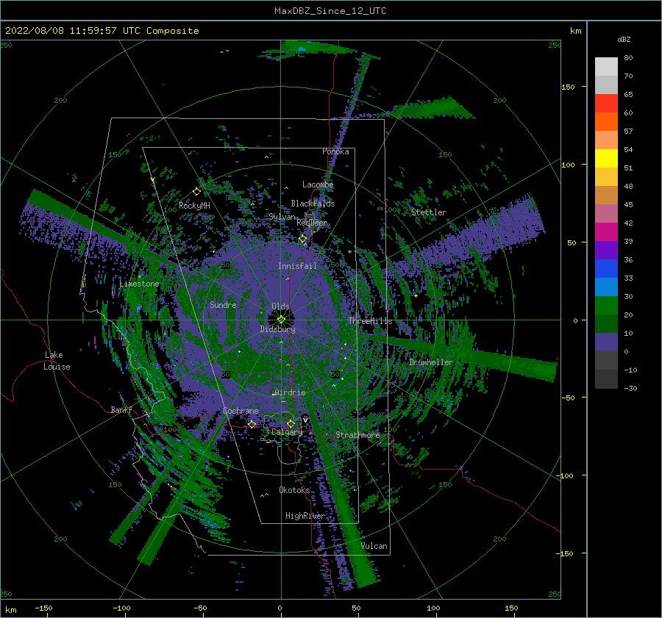Select the slate purple 10-0 dBZ legend swatch
Screen dimensions: 662x618
coord(606,342)
